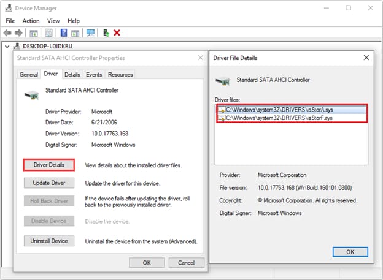383x280 pixels.
Task: Open the Events tab
Action: (94, 75)
